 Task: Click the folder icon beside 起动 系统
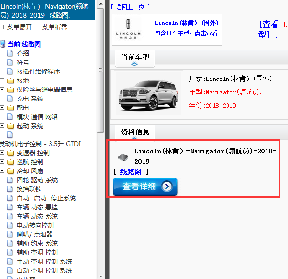pos(10,126)
